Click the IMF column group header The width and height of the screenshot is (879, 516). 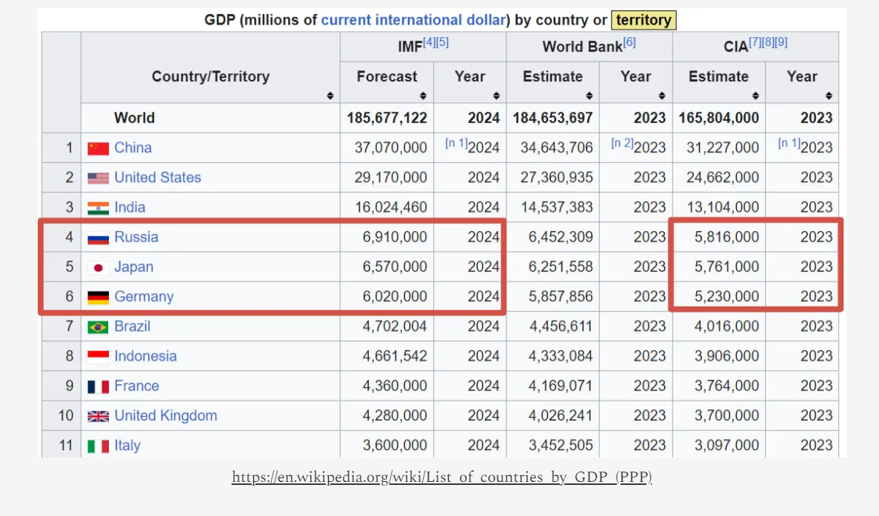[423, 46]
